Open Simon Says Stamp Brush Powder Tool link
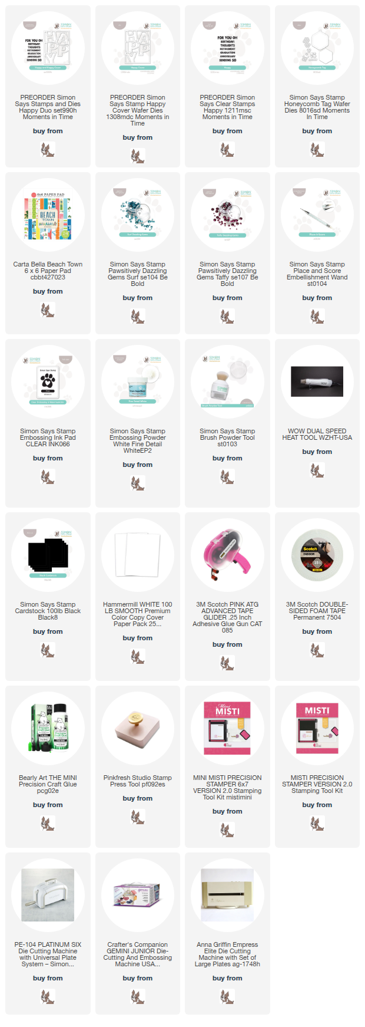365x1027 pixels. (x=227, y=437)
